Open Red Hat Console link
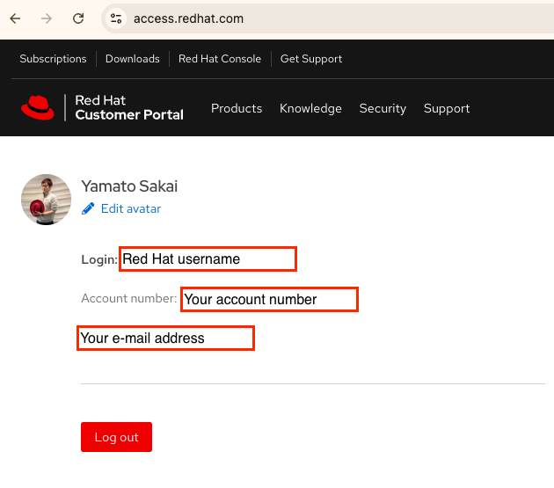554x488 pixels. coord(219,59)
